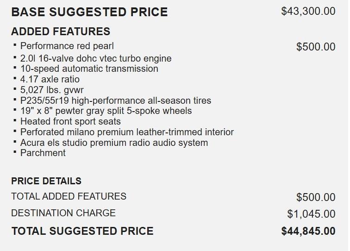Image resolution: width=350 pixels, height=251 pixels.
Task: Click the 2.0l 16-valve dohc vtec turbo engine item
Action: (96, 58)
